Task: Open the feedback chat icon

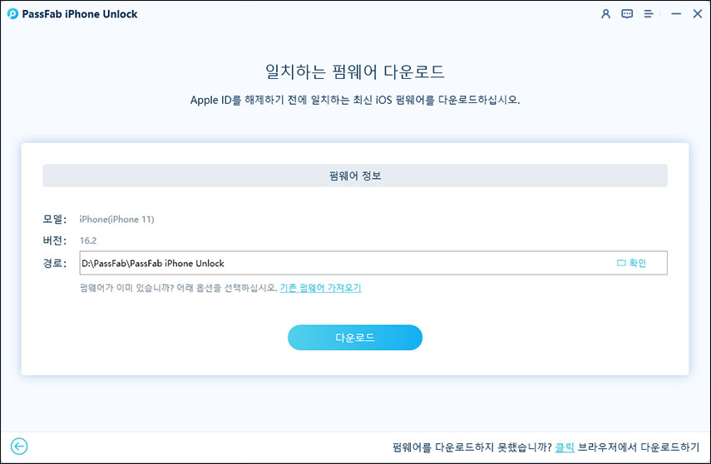Action: [627, 14]
